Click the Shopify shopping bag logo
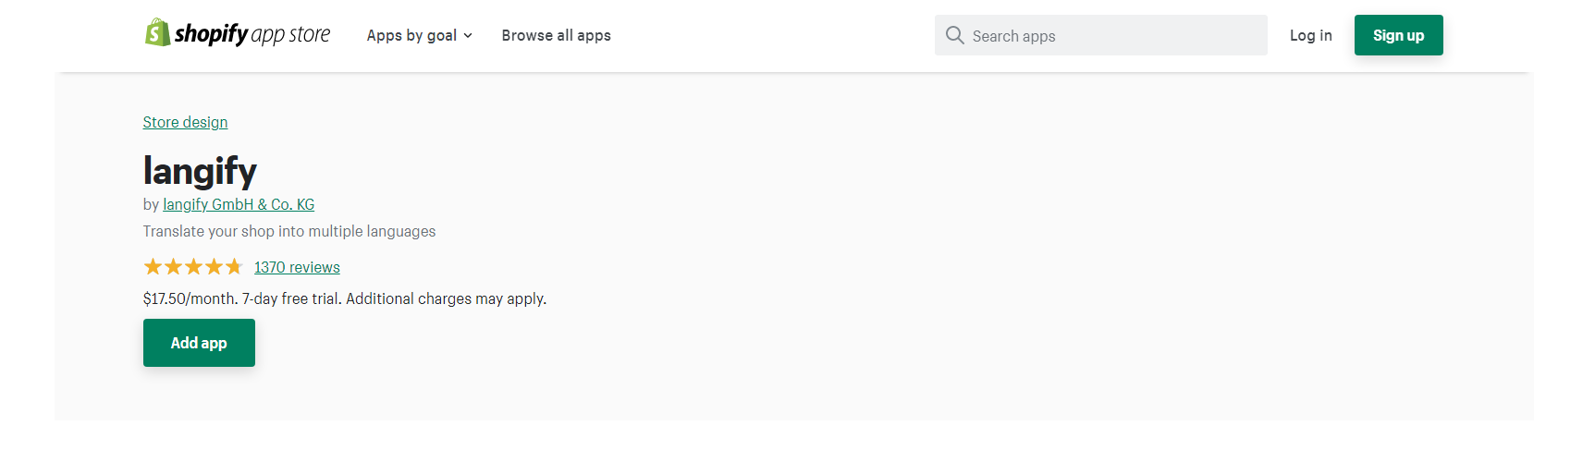 tap(157, 33)
